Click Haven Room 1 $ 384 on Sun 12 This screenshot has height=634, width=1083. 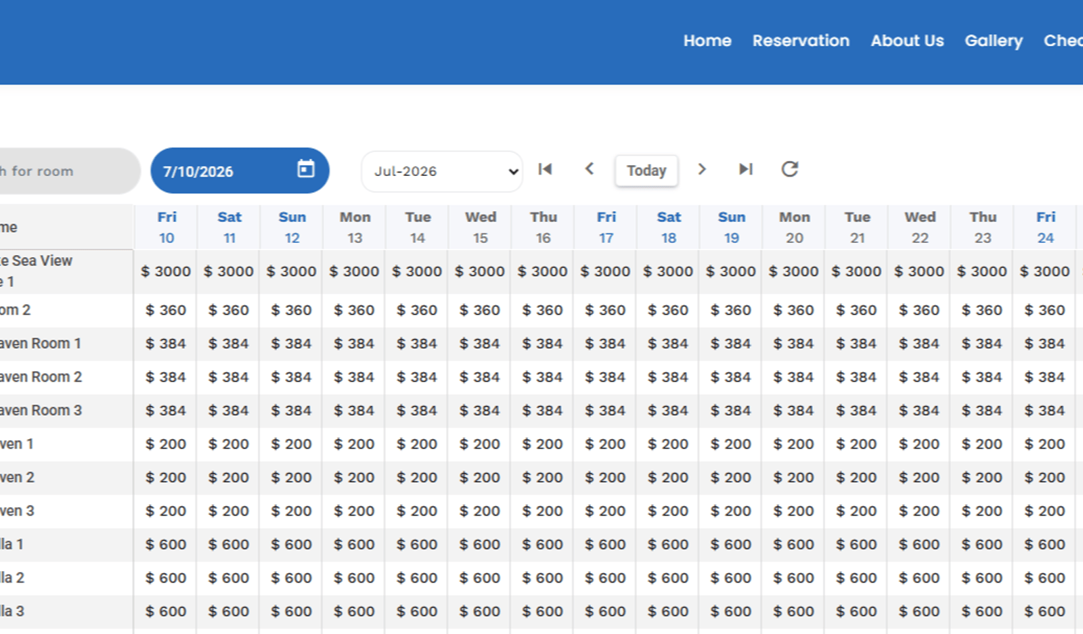click(291, 344)
